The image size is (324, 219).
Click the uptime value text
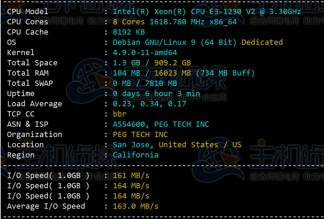click(156, 94)
